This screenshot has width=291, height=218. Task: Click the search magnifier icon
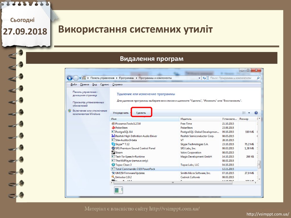tap(258, 78)
